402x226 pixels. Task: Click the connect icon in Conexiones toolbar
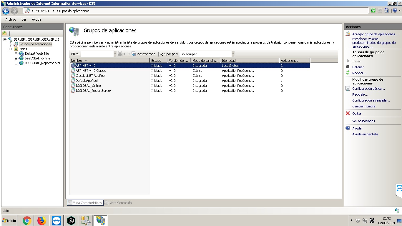[4, 33]
